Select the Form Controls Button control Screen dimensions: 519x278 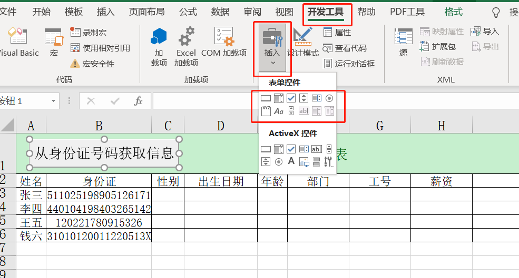point(266,98)
